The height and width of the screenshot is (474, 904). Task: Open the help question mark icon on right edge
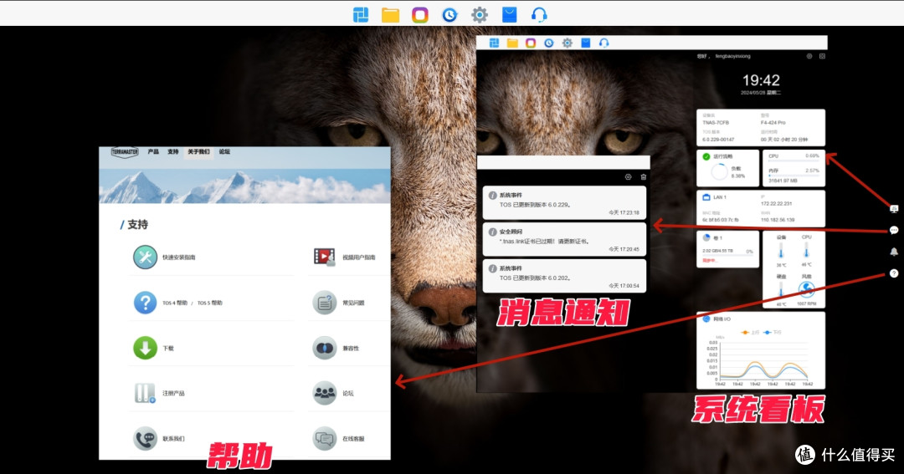(x=894, y=273)
